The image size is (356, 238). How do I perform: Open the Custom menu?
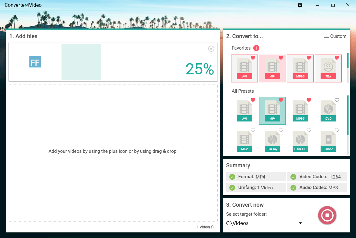pyautogui.click(x=335, y=36)
